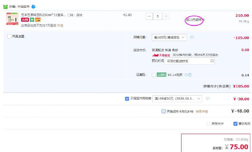Click comment icon next to 运费险 price
The height and width of the screenshot is (152, 252).
click(186, 75)
